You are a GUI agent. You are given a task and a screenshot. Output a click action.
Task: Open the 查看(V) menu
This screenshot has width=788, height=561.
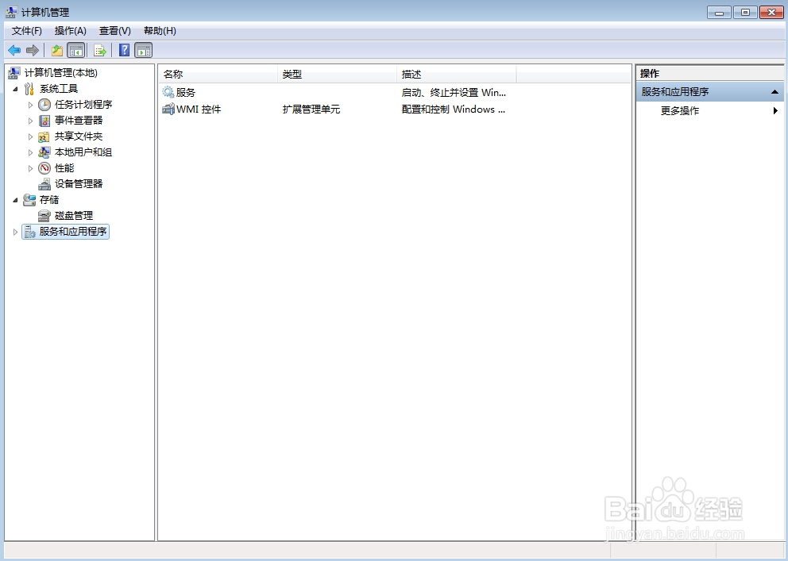(114, 31)
